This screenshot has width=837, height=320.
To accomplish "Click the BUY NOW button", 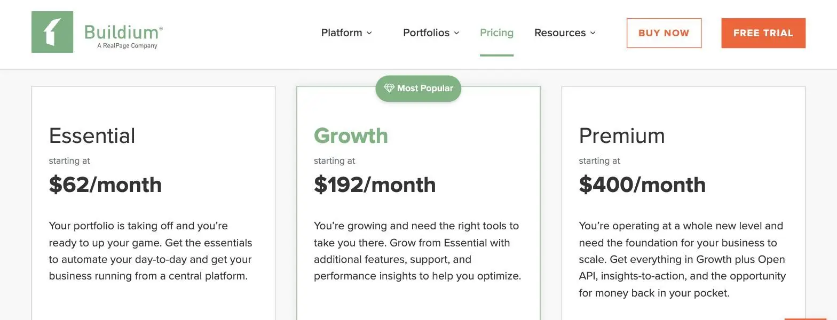I will click(664, 33).
